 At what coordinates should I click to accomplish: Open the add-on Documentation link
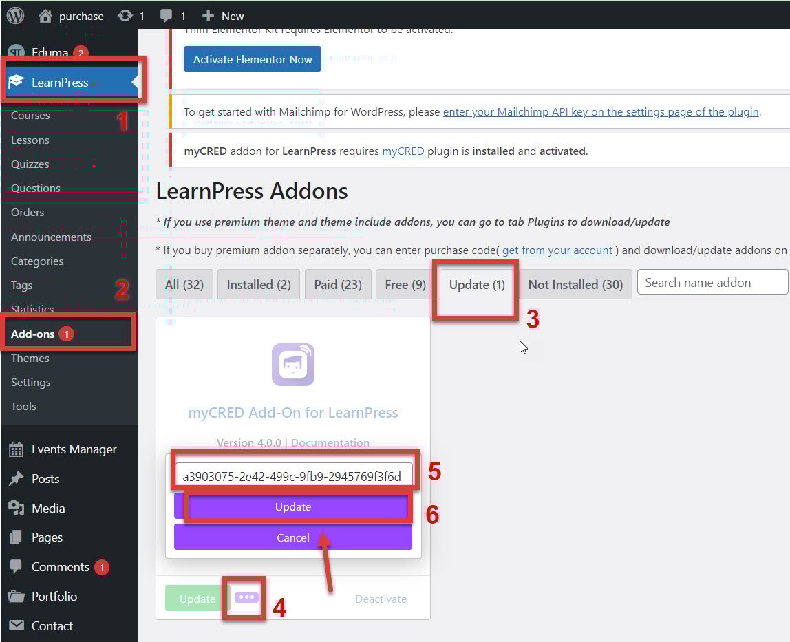point(330,442)
